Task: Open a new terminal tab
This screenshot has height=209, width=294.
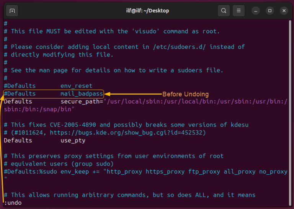Action: (12, 11)
